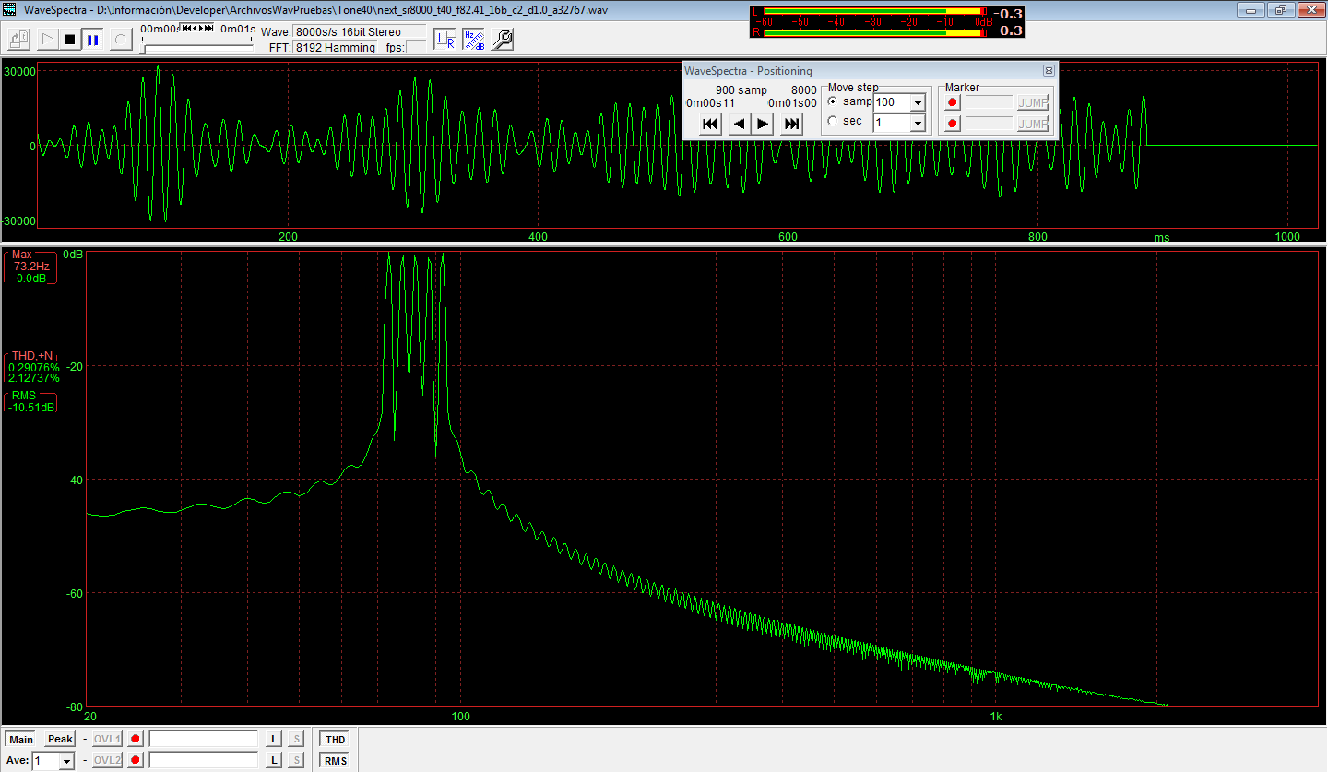The width and height of the screenshot is (1328, 772).
Task: Click the S save button for OVL2
Action: (296, 760)
